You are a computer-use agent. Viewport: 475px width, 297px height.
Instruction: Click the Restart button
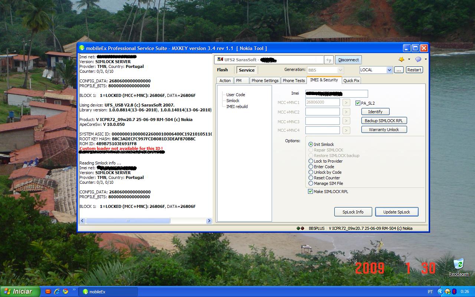(414, 70)
